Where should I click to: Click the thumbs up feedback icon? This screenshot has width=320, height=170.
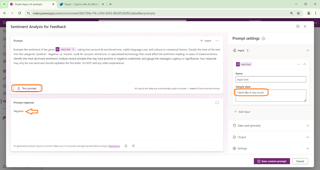126,146
